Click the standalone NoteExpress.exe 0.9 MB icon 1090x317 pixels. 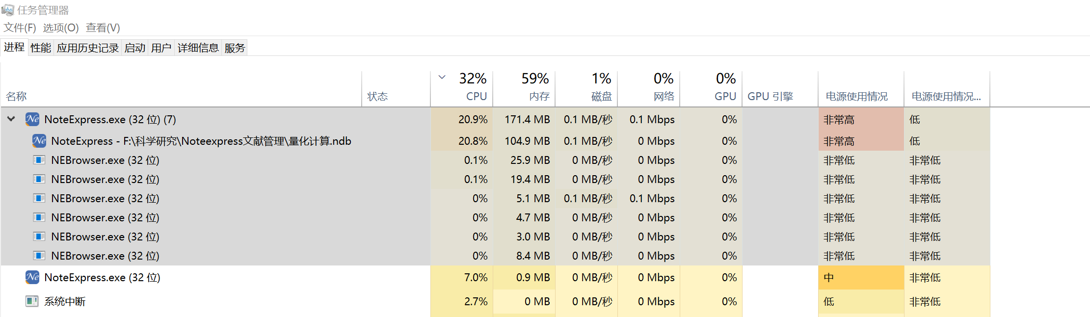pos(32,277)
